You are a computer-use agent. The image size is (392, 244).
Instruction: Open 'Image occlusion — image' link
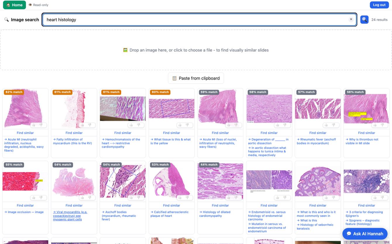coord(24,212)
